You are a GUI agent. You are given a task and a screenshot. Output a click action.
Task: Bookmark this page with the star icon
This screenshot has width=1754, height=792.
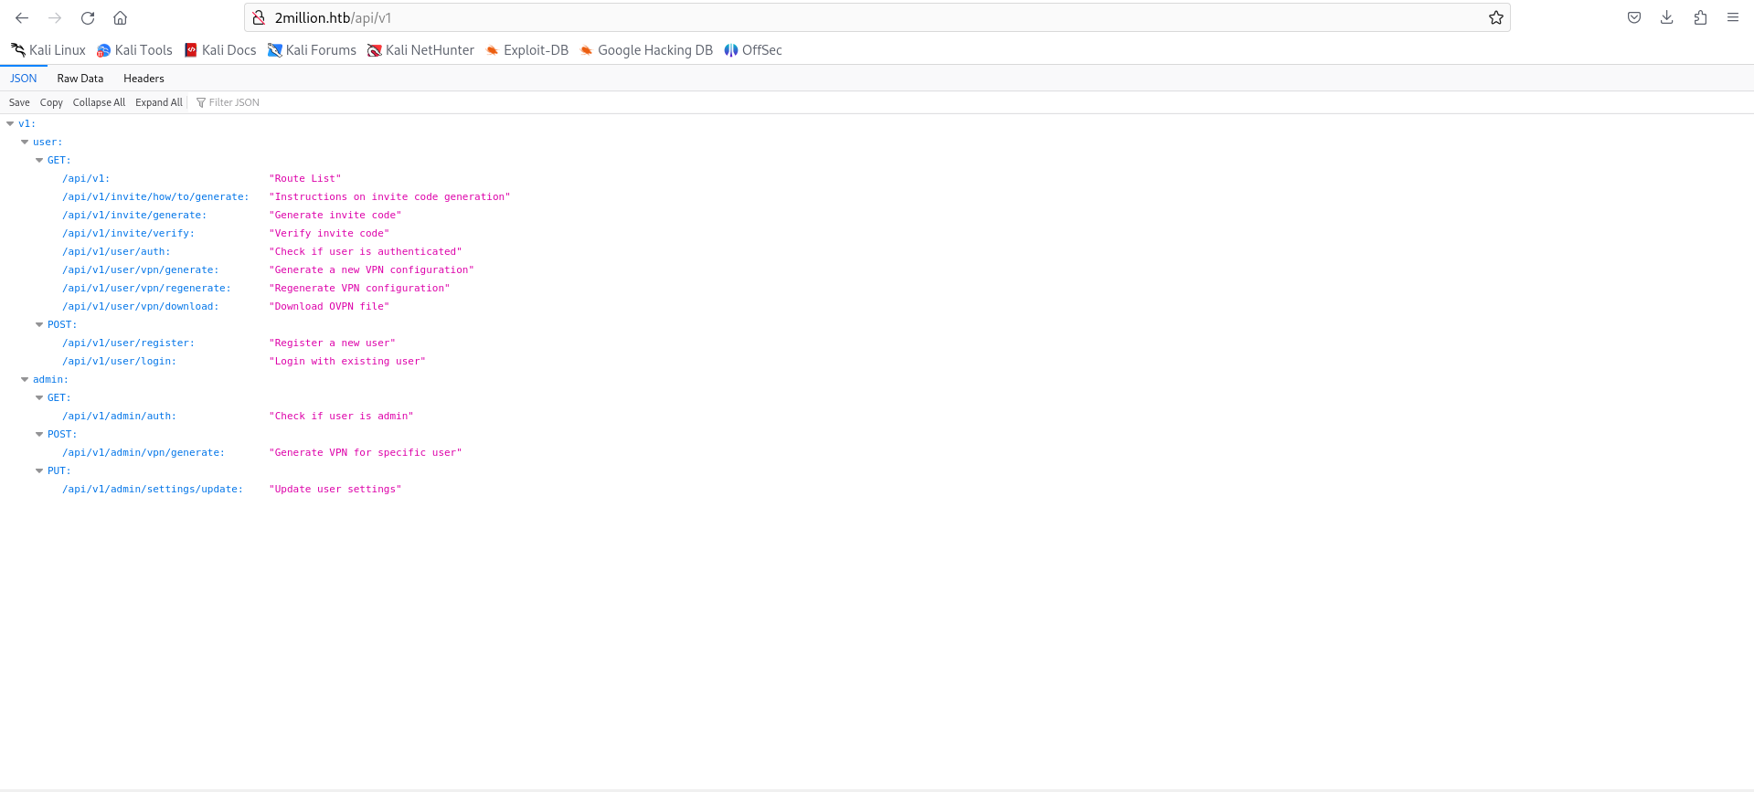1495,18
